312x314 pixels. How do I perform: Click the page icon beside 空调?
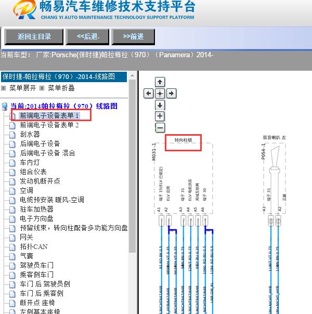(x=12, y=191)
